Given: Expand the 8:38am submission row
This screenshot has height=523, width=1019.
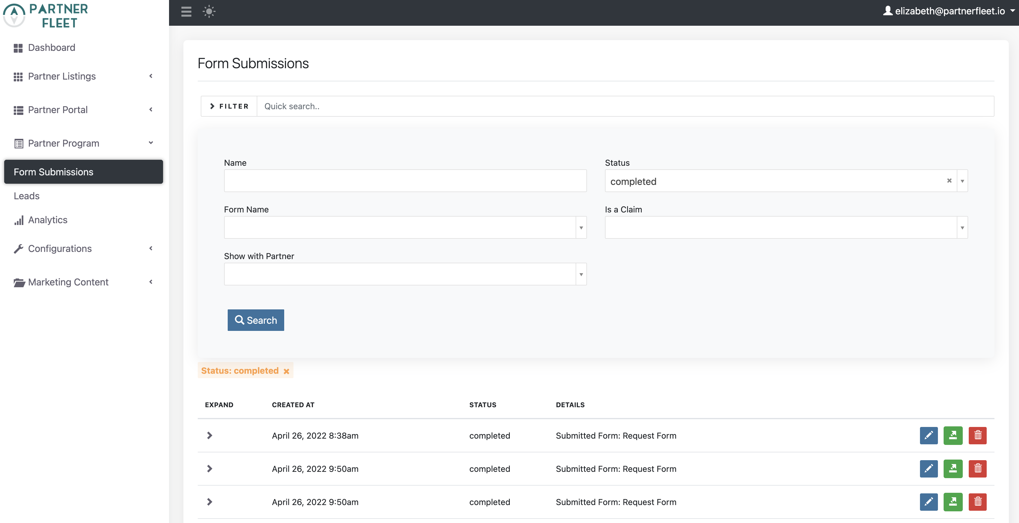Looking at the screenshot, I should (x=210, y=436).
